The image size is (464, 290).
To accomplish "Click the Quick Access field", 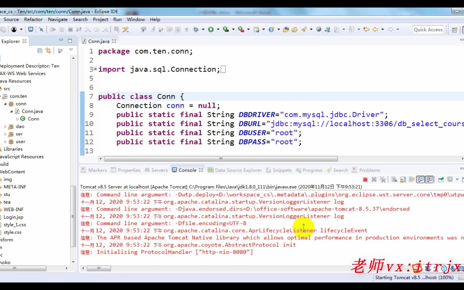I will coord(428,30).
